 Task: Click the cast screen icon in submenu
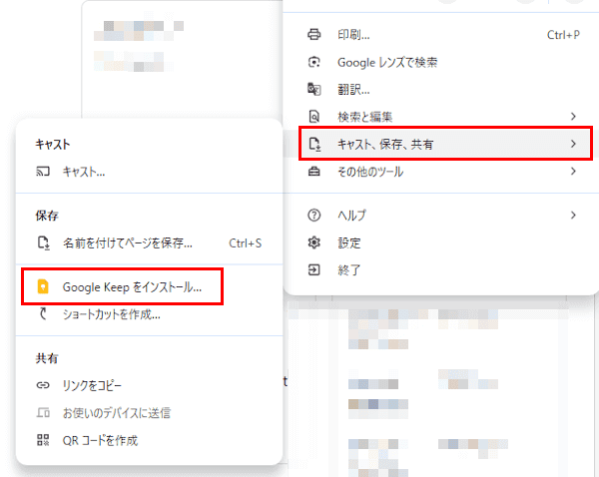tap(43, 172)
